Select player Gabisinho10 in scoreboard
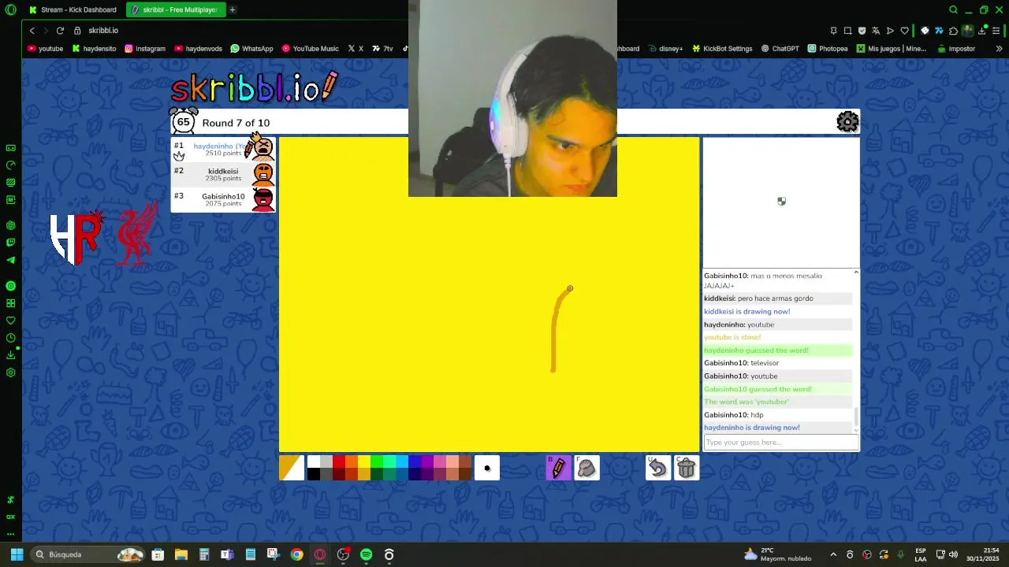Image resolution: width=1009 pixels, height=567 pixels. (x=223, y=199)
